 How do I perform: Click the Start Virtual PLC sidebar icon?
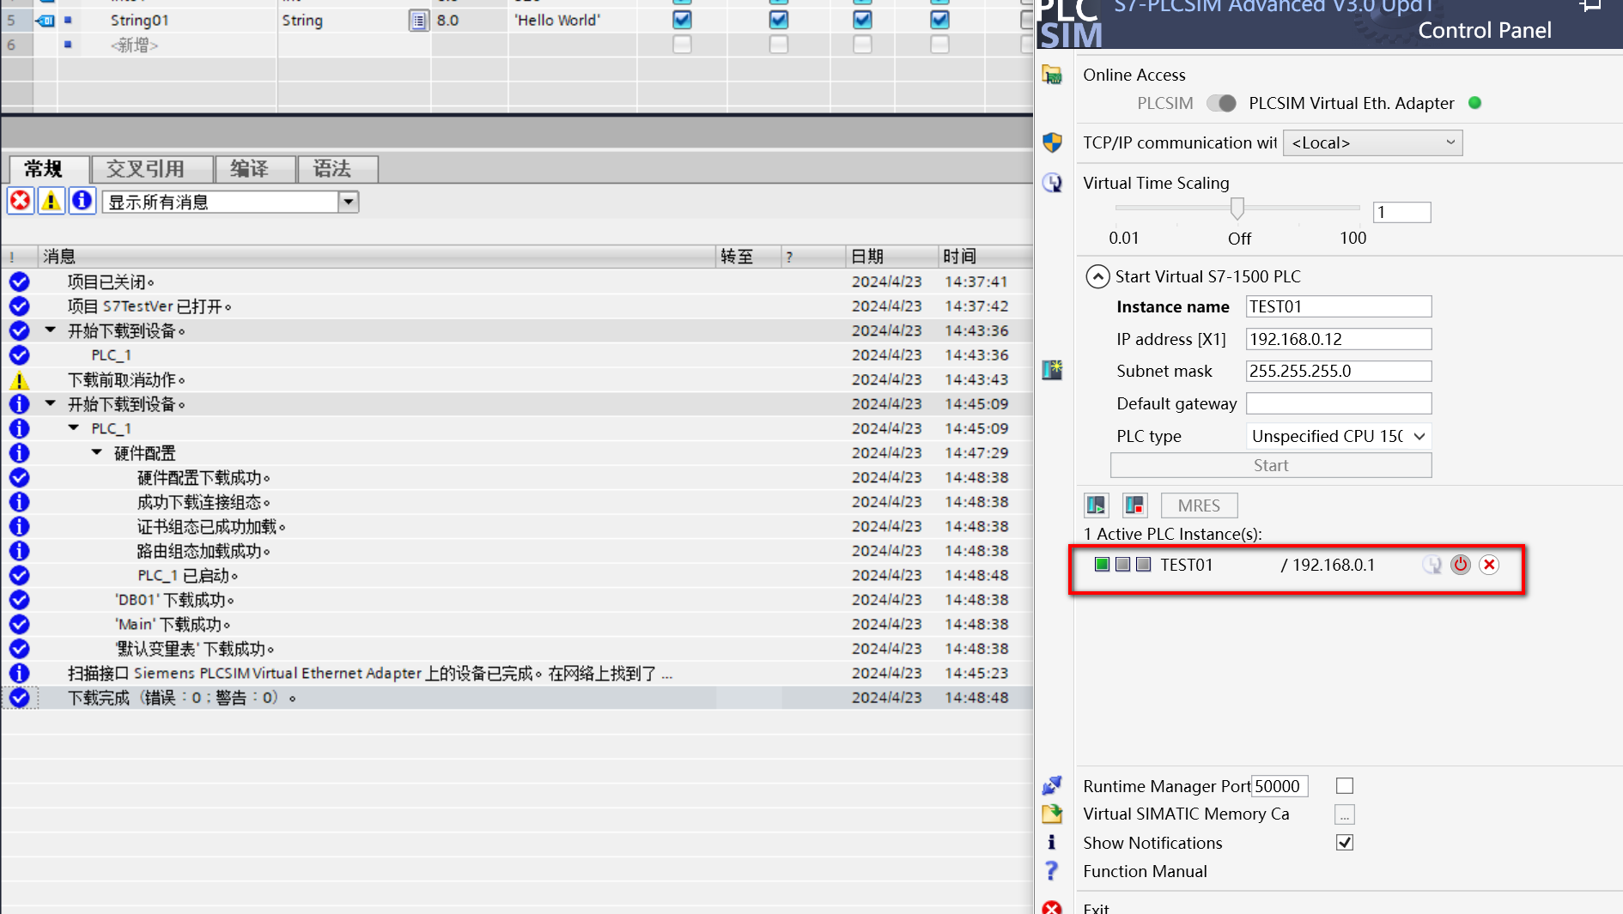point(1052,370)
